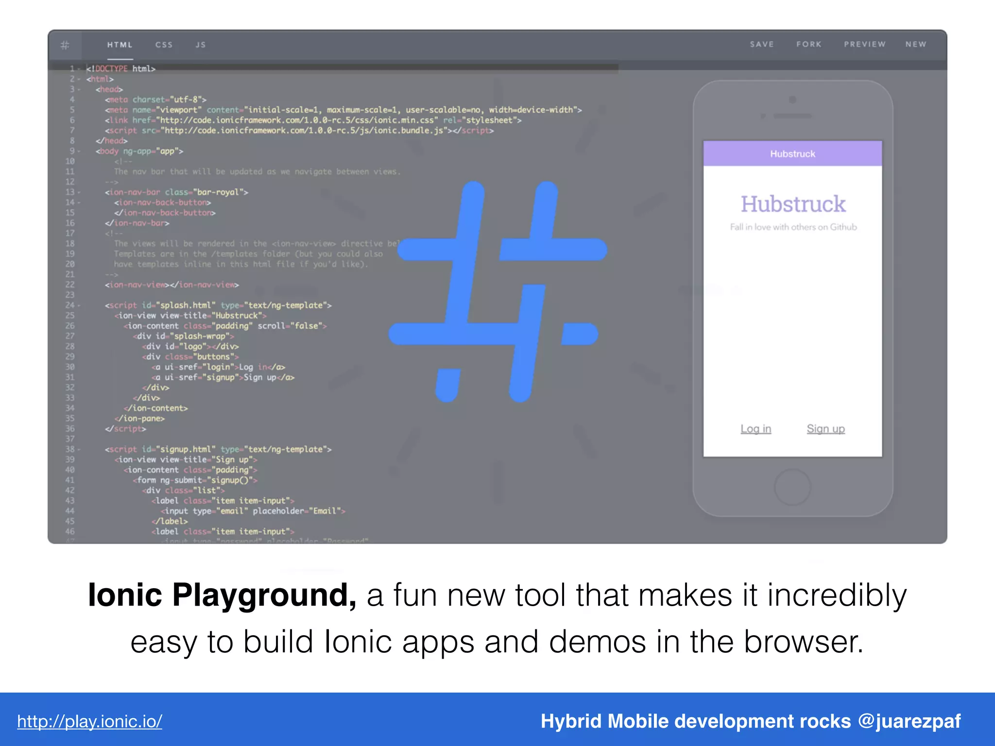The image size is (995, 746).
Task: Click the meta charset="utf-8" line
Action: coord(155,100)
